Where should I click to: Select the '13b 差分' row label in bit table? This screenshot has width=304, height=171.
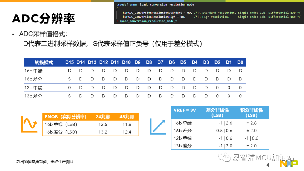pyautogui.click(x=33, y=96)
